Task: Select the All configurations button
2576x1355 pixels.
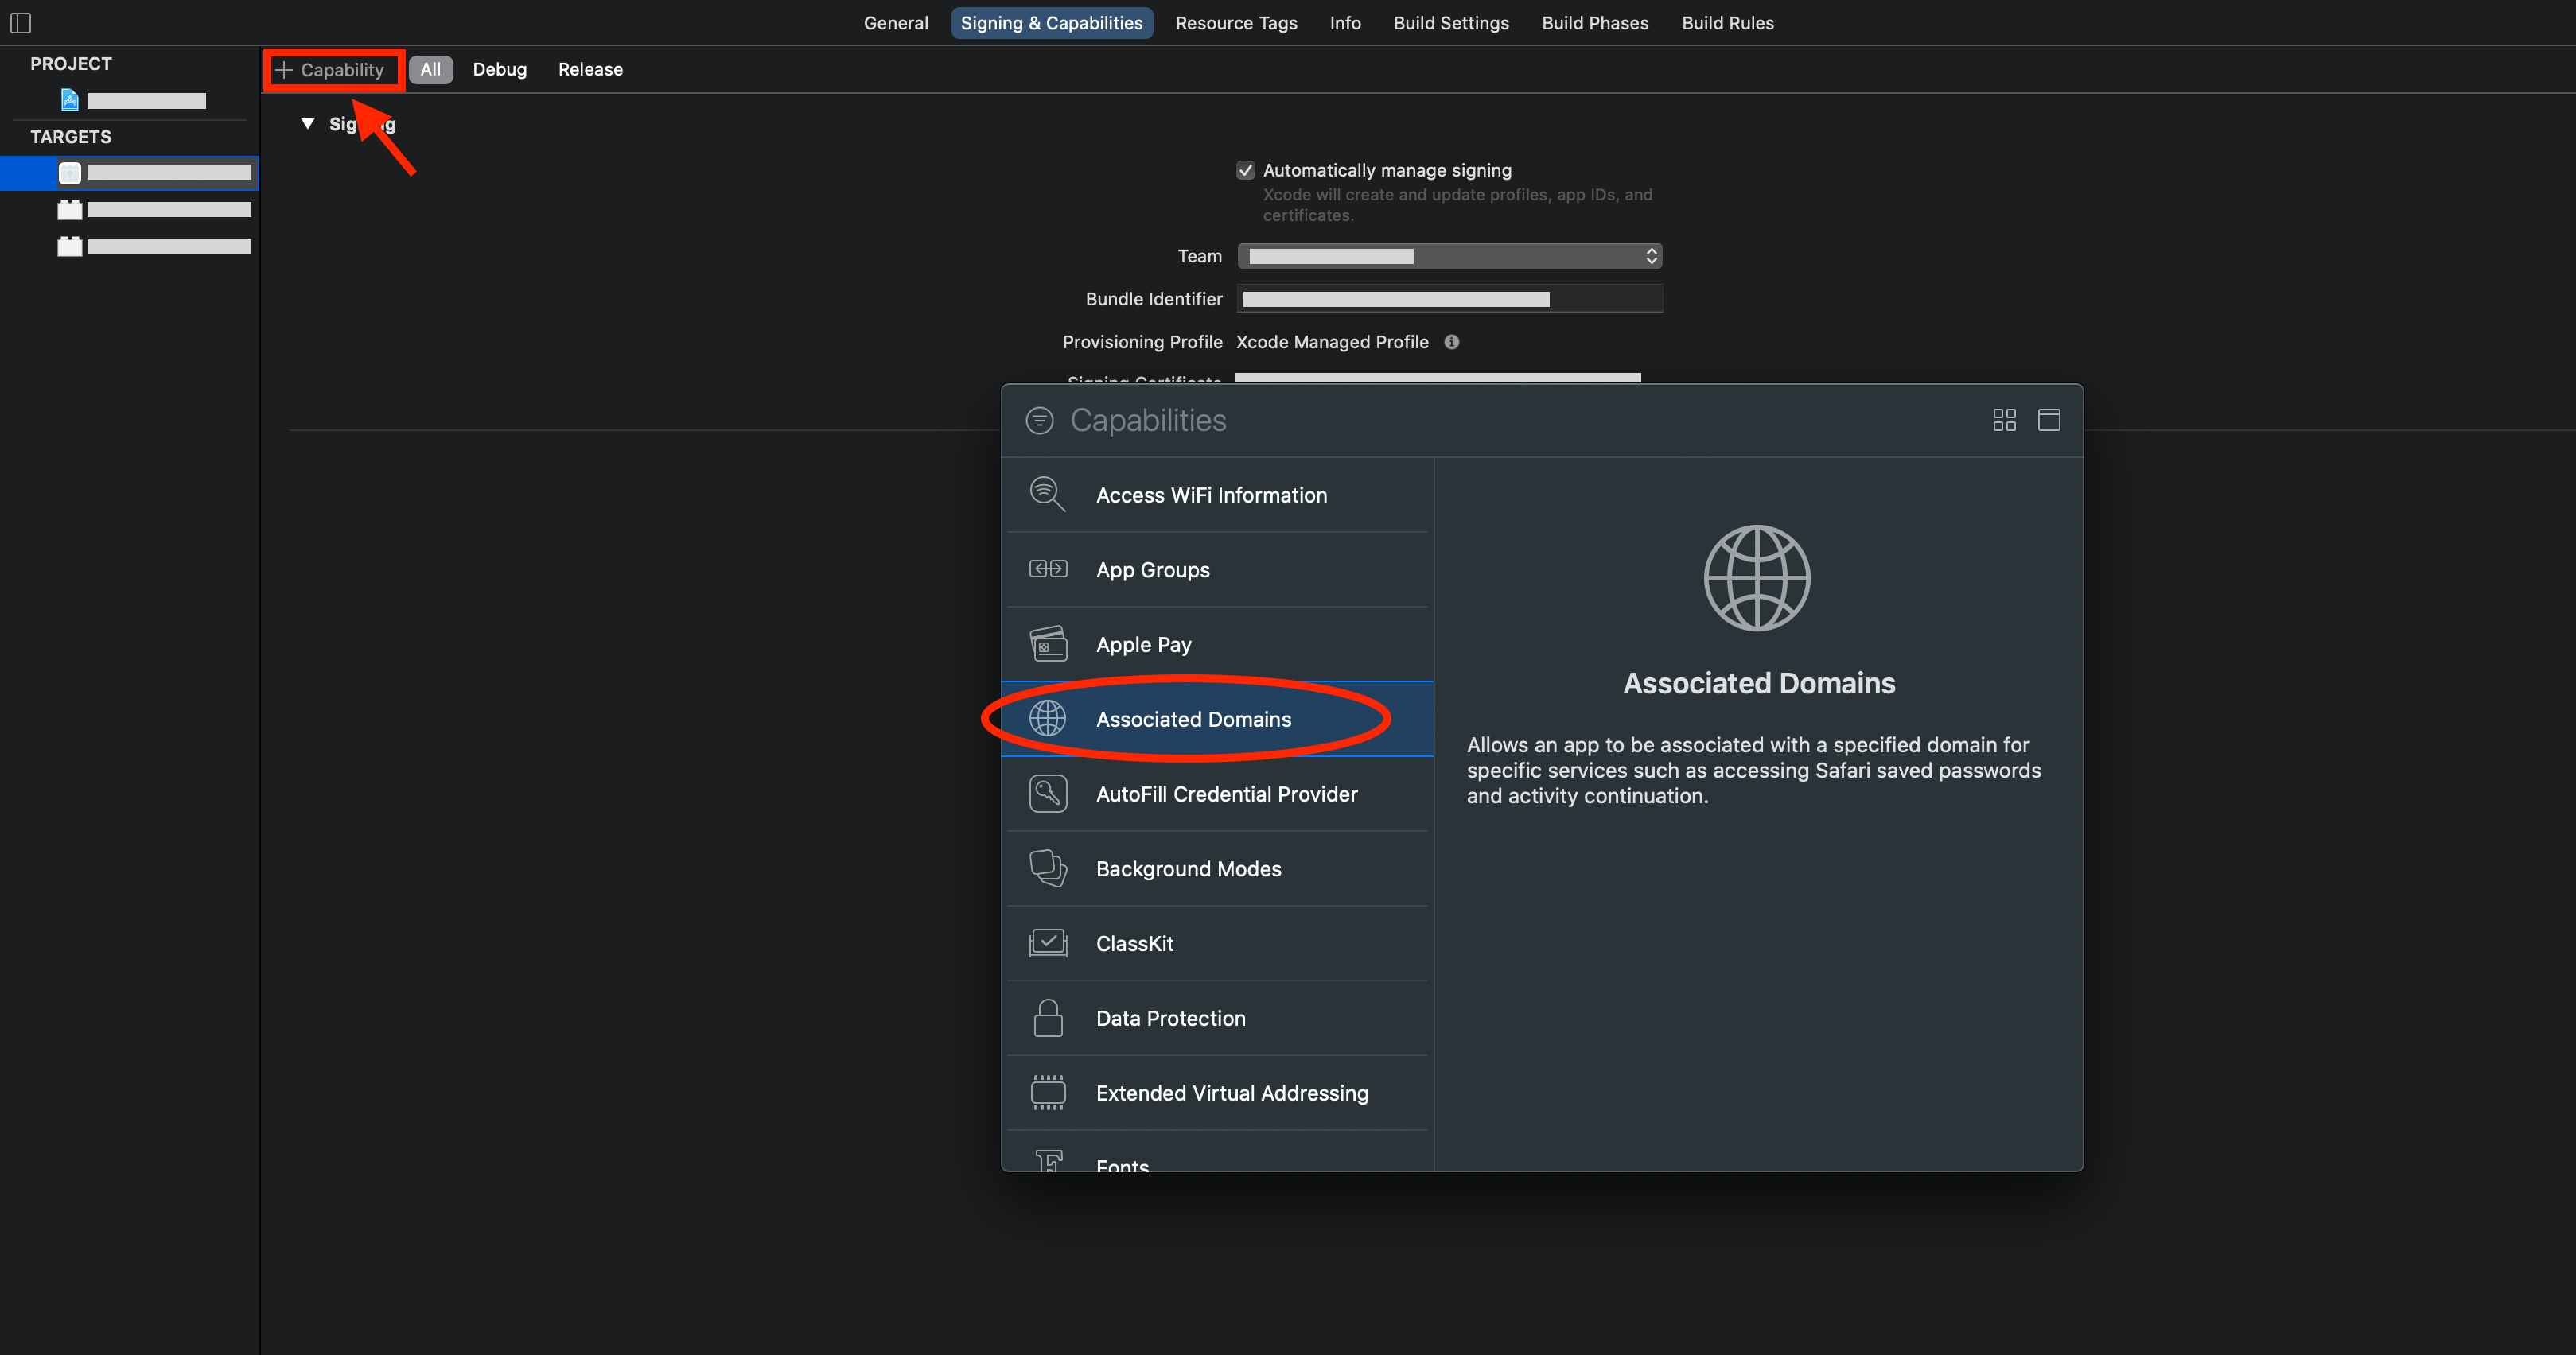Action: pyautogui.click(x=430, y=69)
